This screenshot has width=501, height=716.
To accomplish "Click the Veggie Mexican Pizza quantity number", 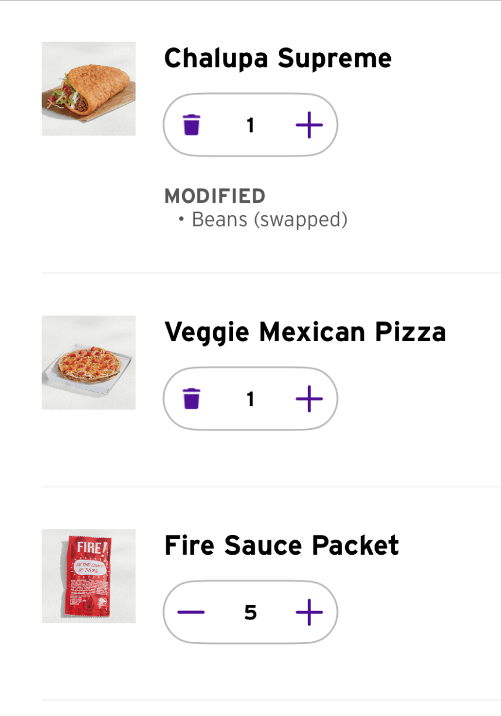I will point(251,399).
